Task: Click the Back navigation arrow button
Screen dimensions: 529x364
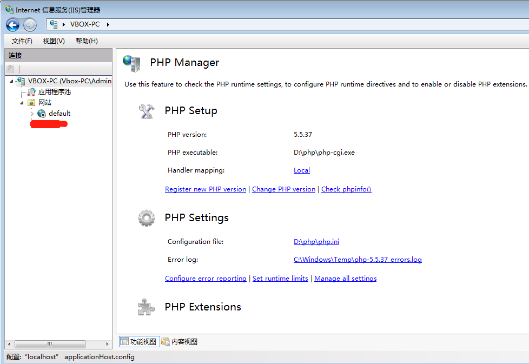Action: tap(13, 25)
